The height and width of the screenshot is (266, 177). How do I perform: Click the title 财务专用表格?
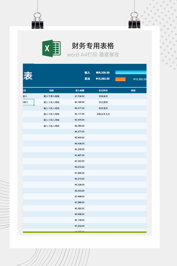point(93,46)
